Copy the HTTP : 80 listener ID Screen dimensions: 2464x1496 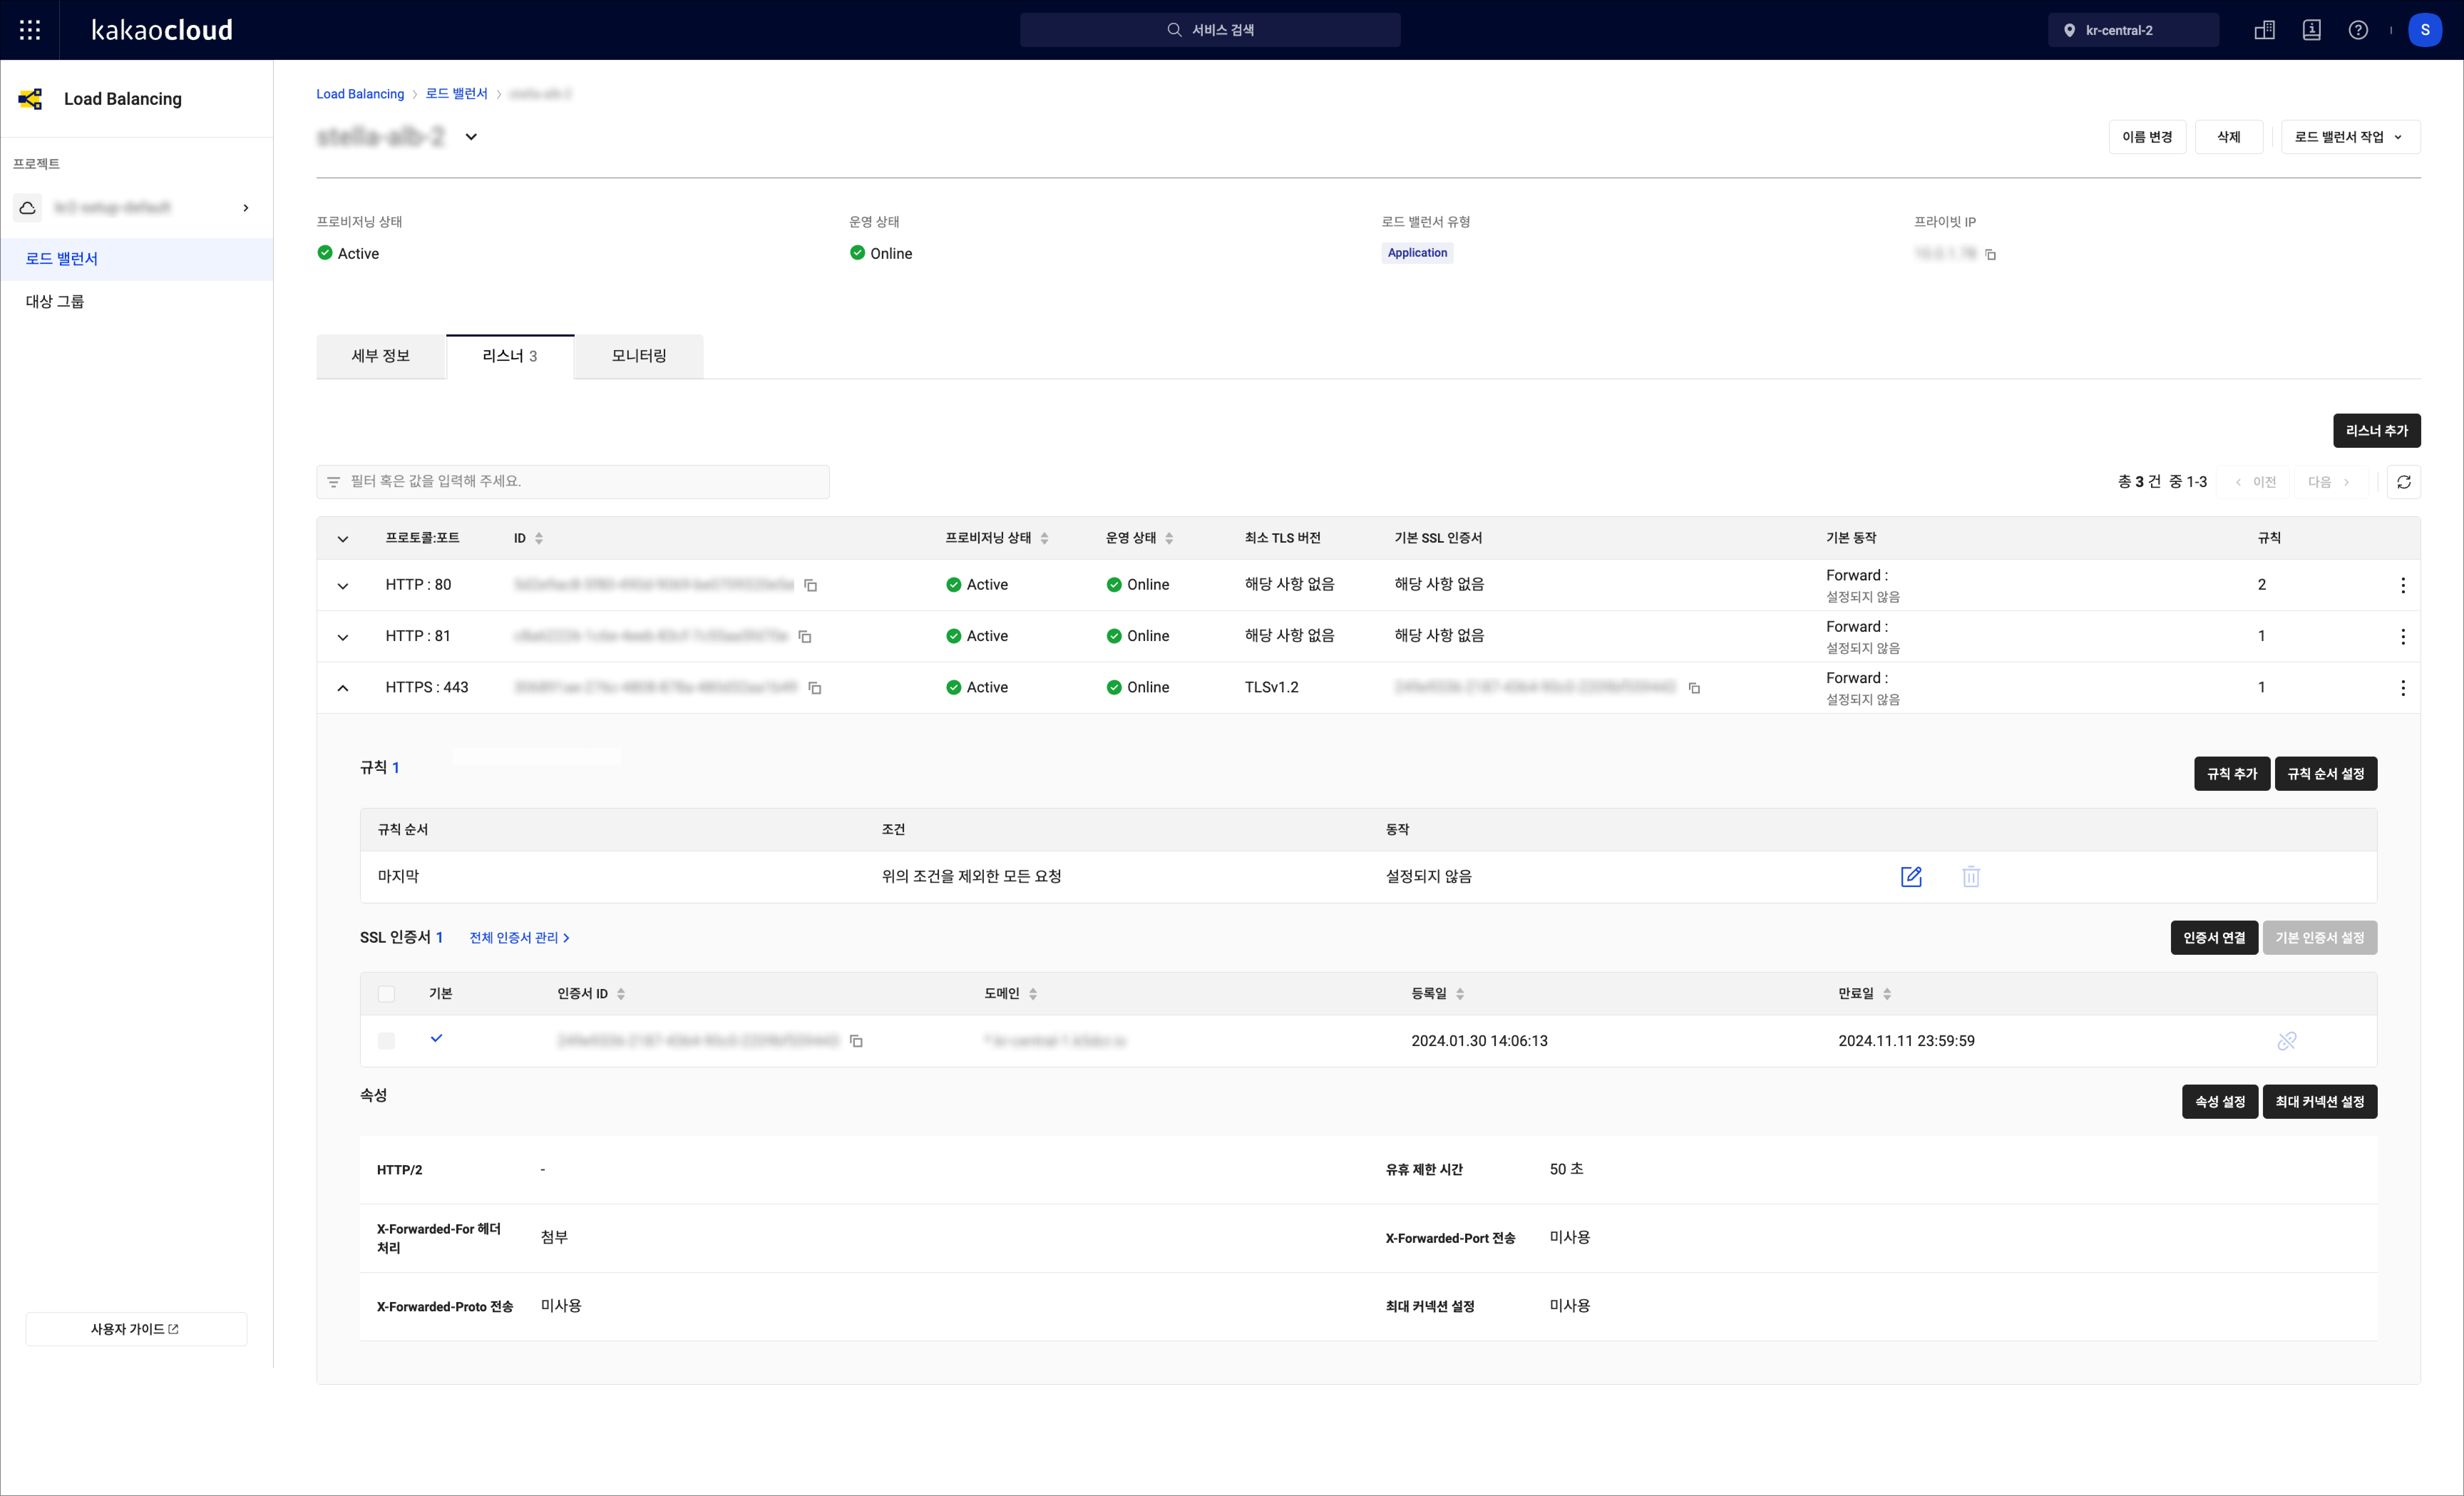[x=811, y=586]
